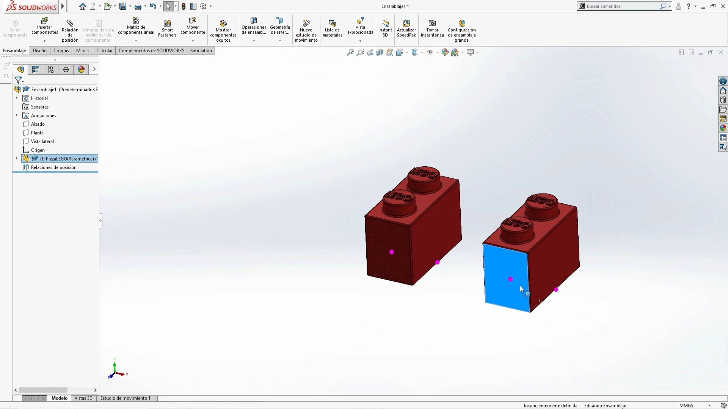
Task: Create Nuevo estudio de movimiento
Action: (x=306, y=30)
